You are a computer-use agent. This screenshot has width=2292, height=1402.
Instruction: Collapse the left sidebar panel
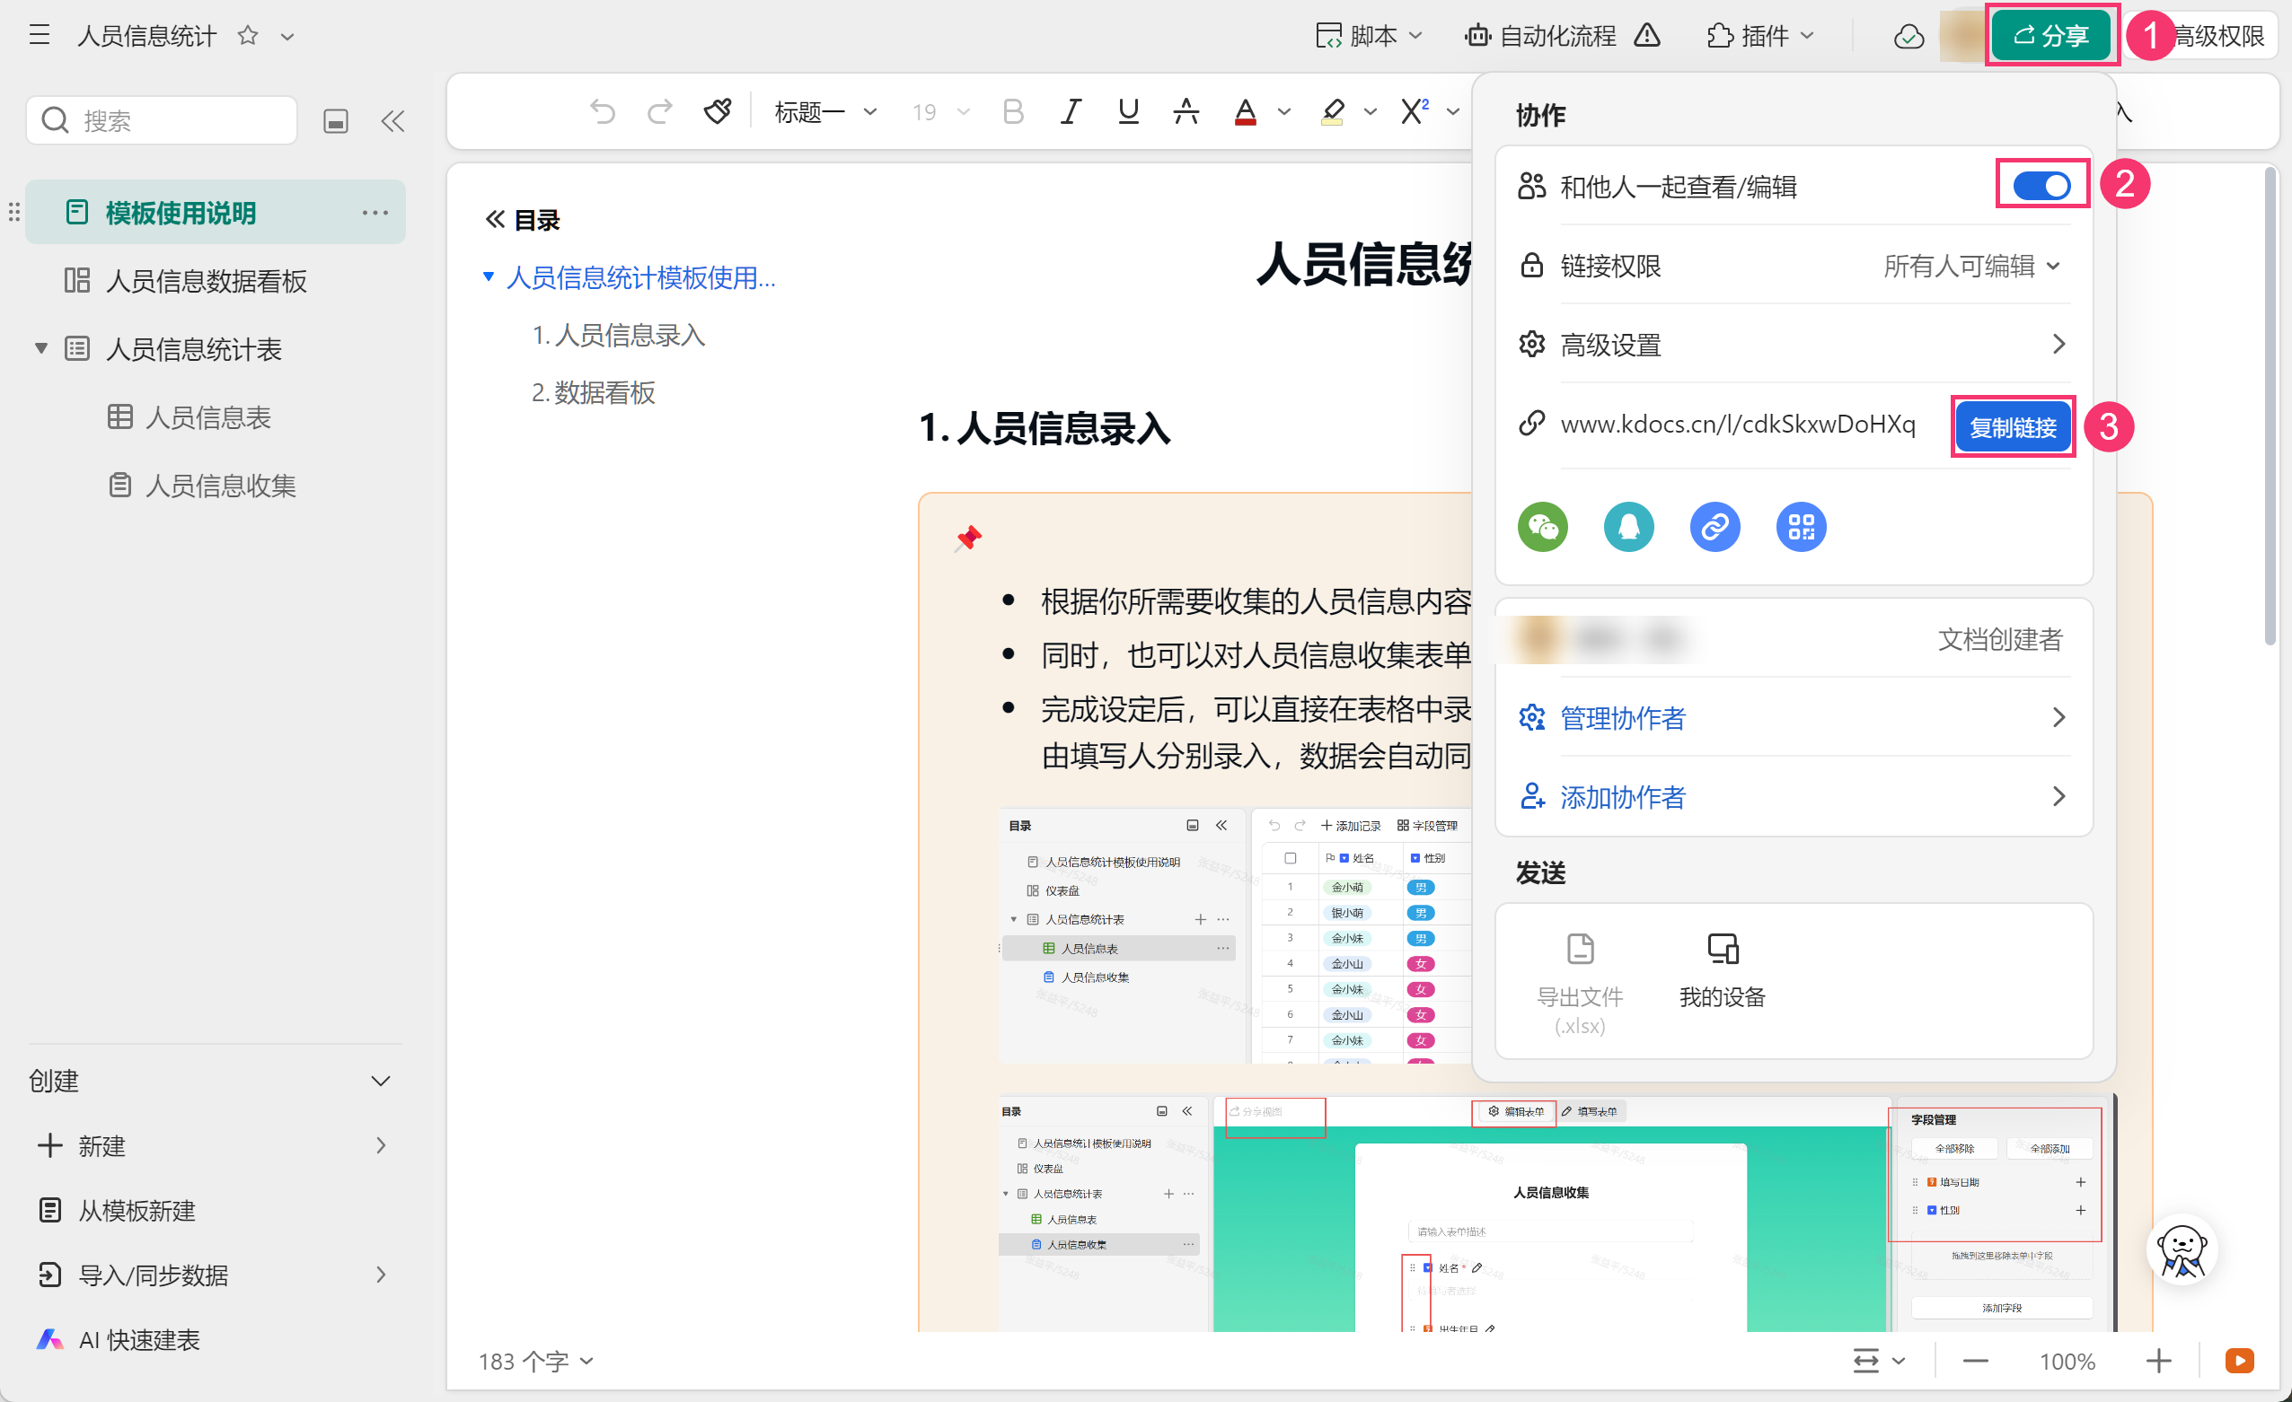(x=392, y=121)
